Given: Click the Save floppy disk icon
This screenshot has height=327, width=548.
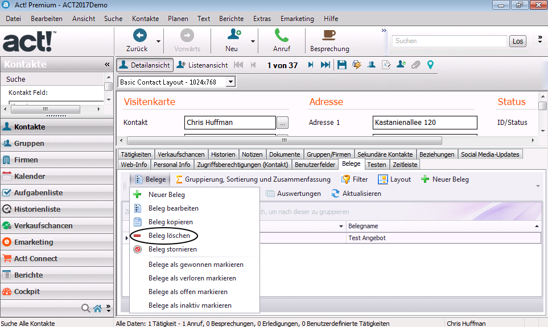Looking at the screenshot, I should click(x=342, y=65).
